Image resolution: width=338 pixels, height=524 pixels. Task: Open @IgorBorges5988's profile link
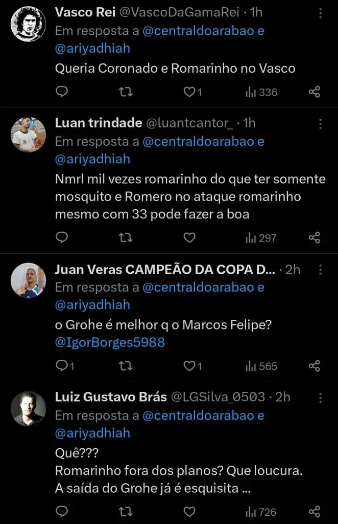coord(109,342)
